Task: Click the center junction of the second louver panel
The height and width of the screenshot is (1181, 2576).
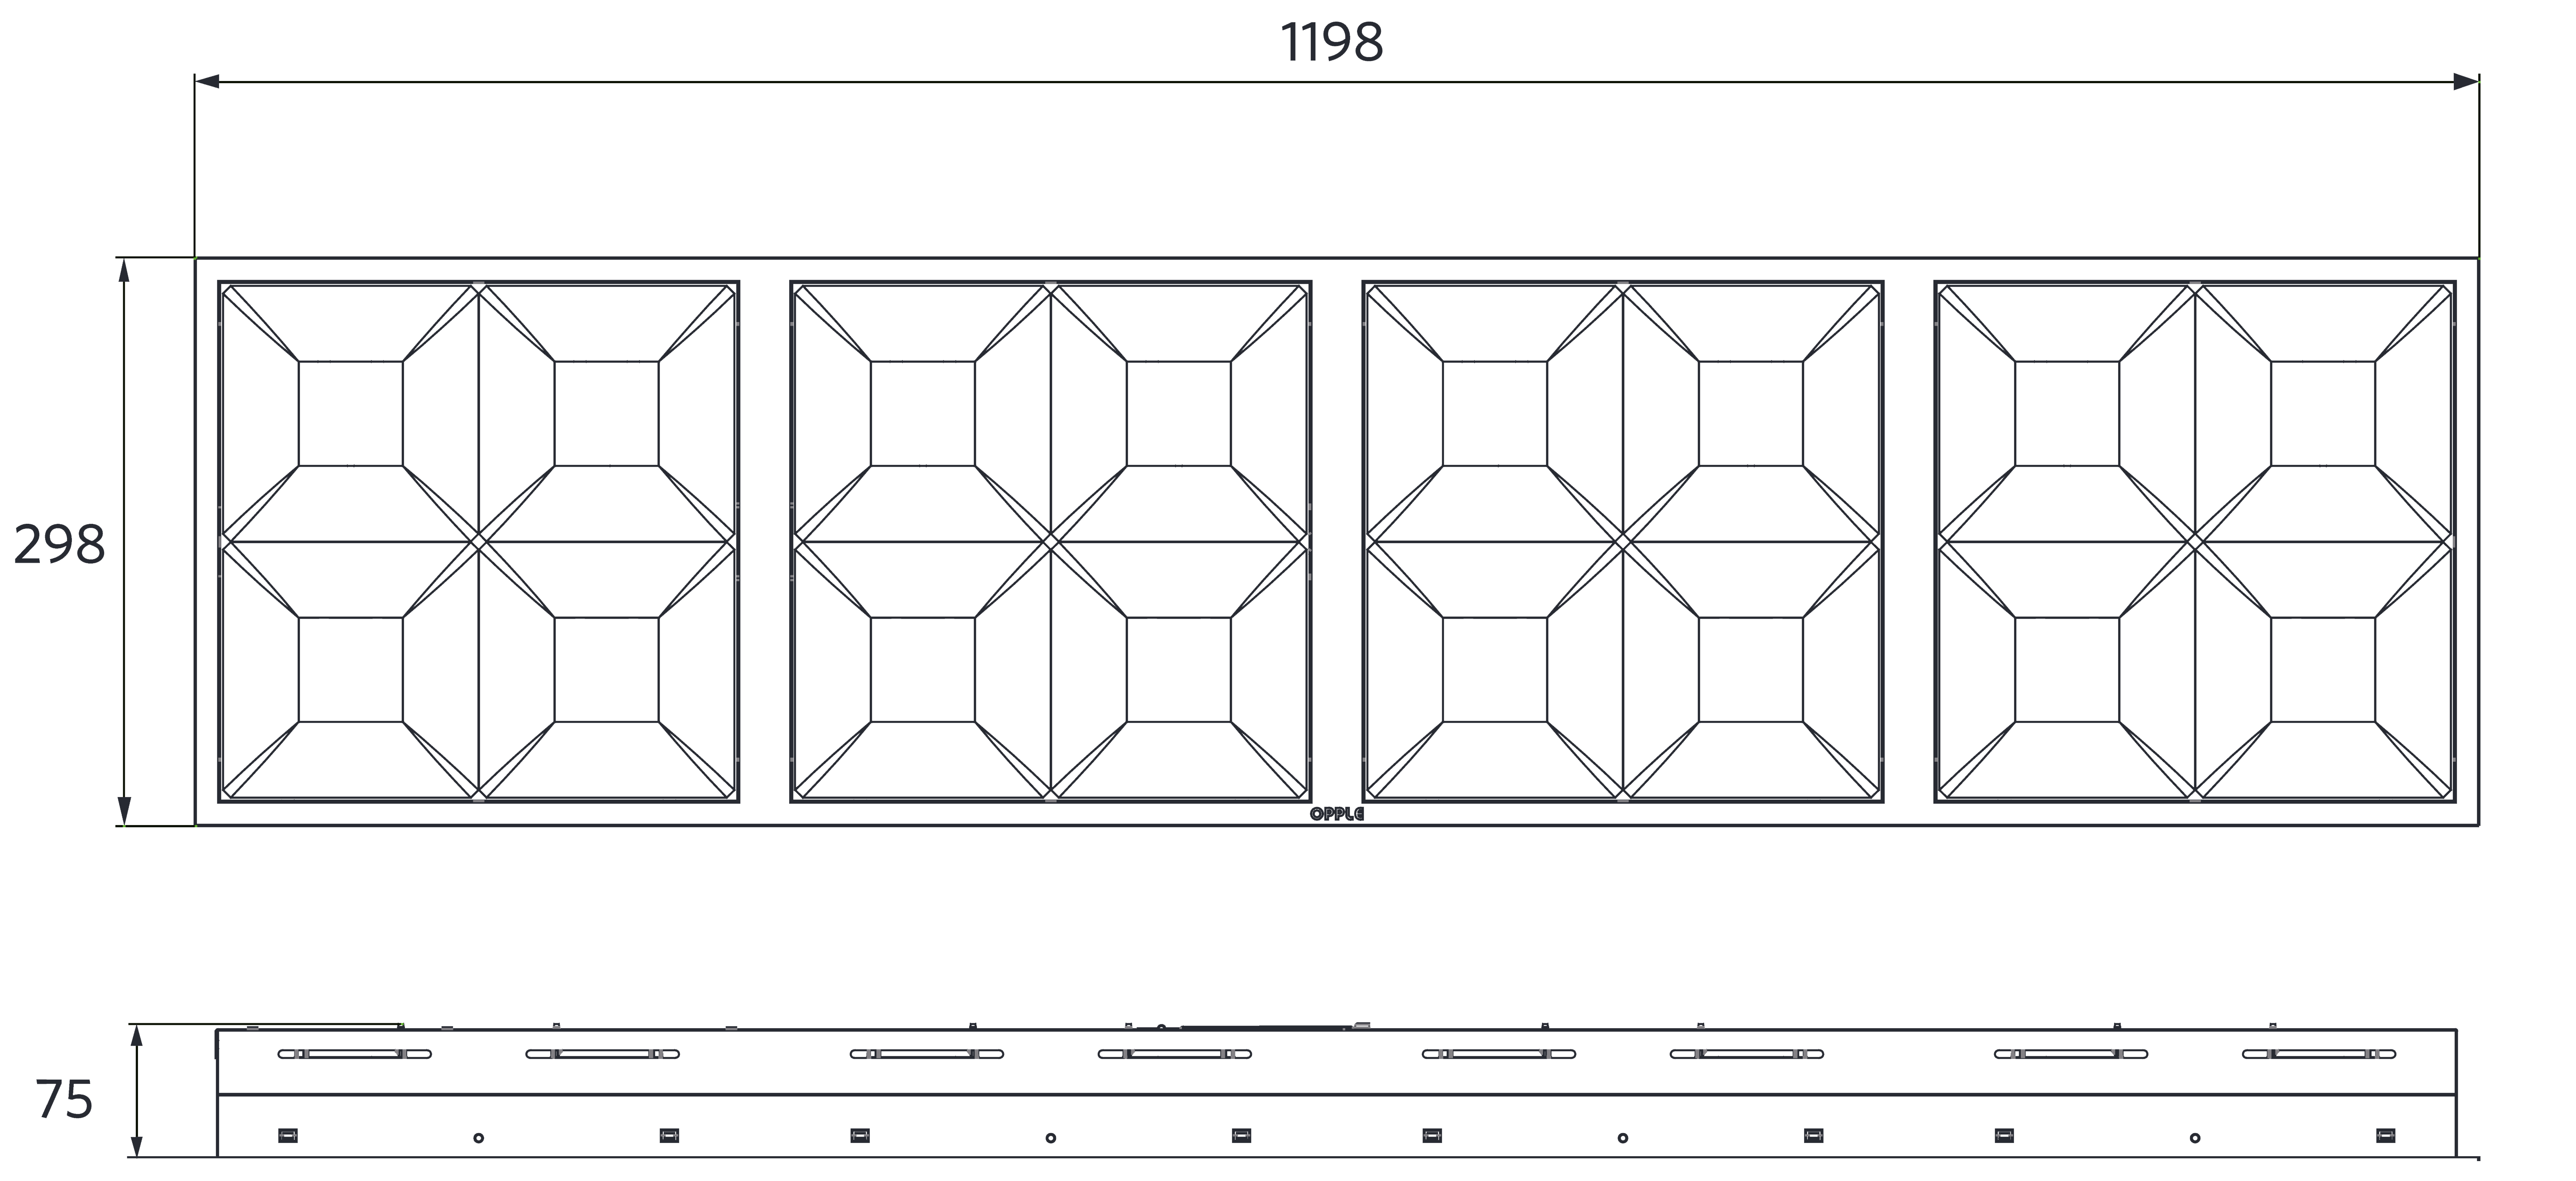Action: point(1050,541)
